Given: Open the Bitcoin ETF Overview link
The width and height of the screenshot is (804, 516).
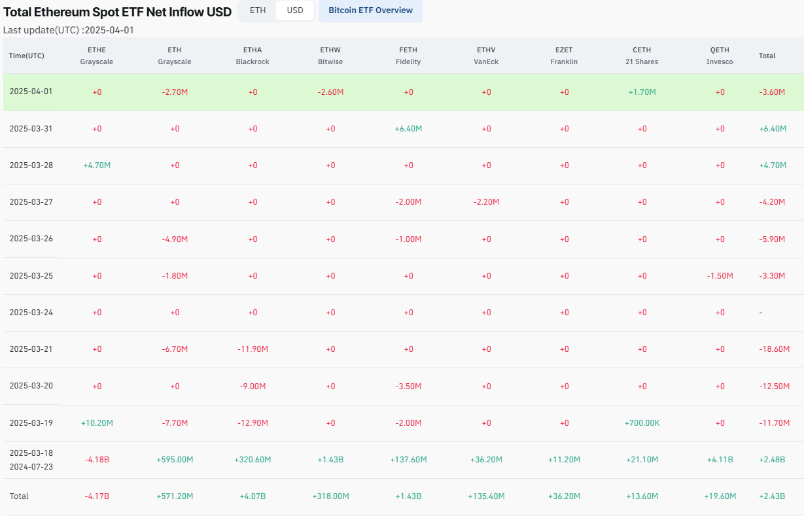Looking at the screenshot, I should click(370, 10).
